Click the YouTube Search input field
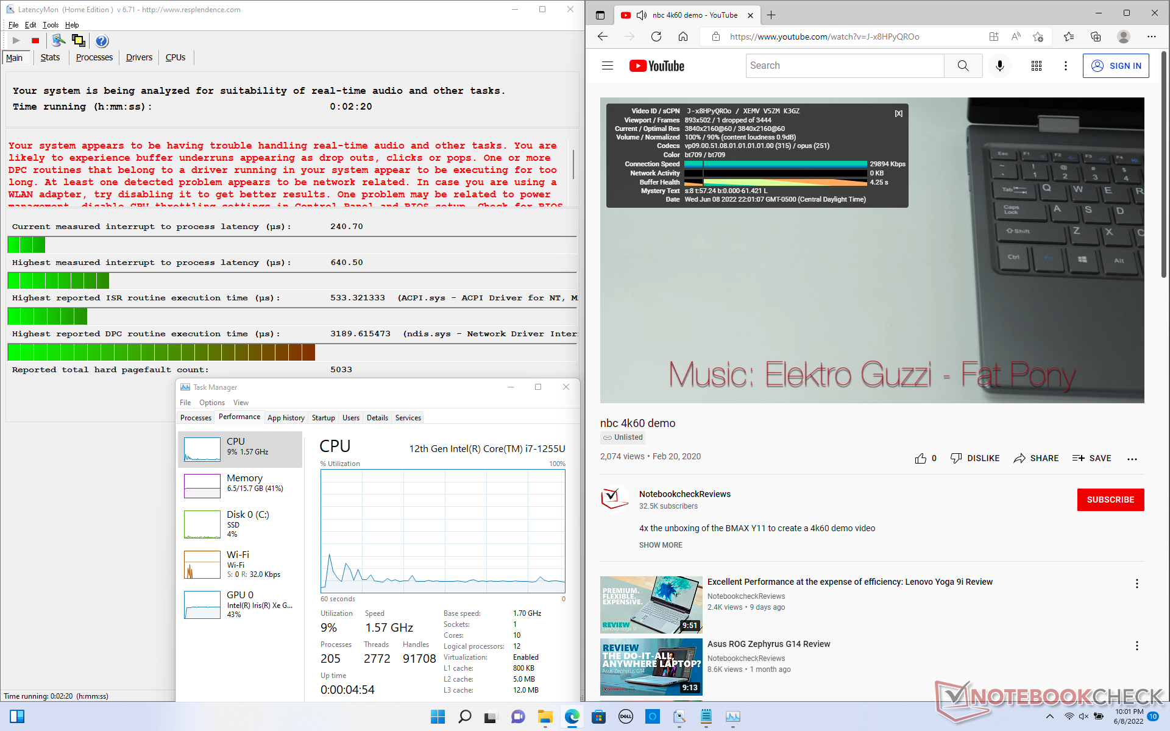Screen dimensions: 1170x731 845,66
